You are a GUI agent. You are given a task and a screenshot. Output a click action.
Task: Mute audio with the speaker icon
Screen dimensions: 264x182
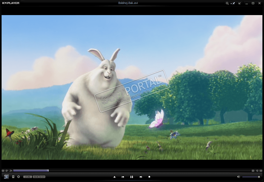click(238, 177)
